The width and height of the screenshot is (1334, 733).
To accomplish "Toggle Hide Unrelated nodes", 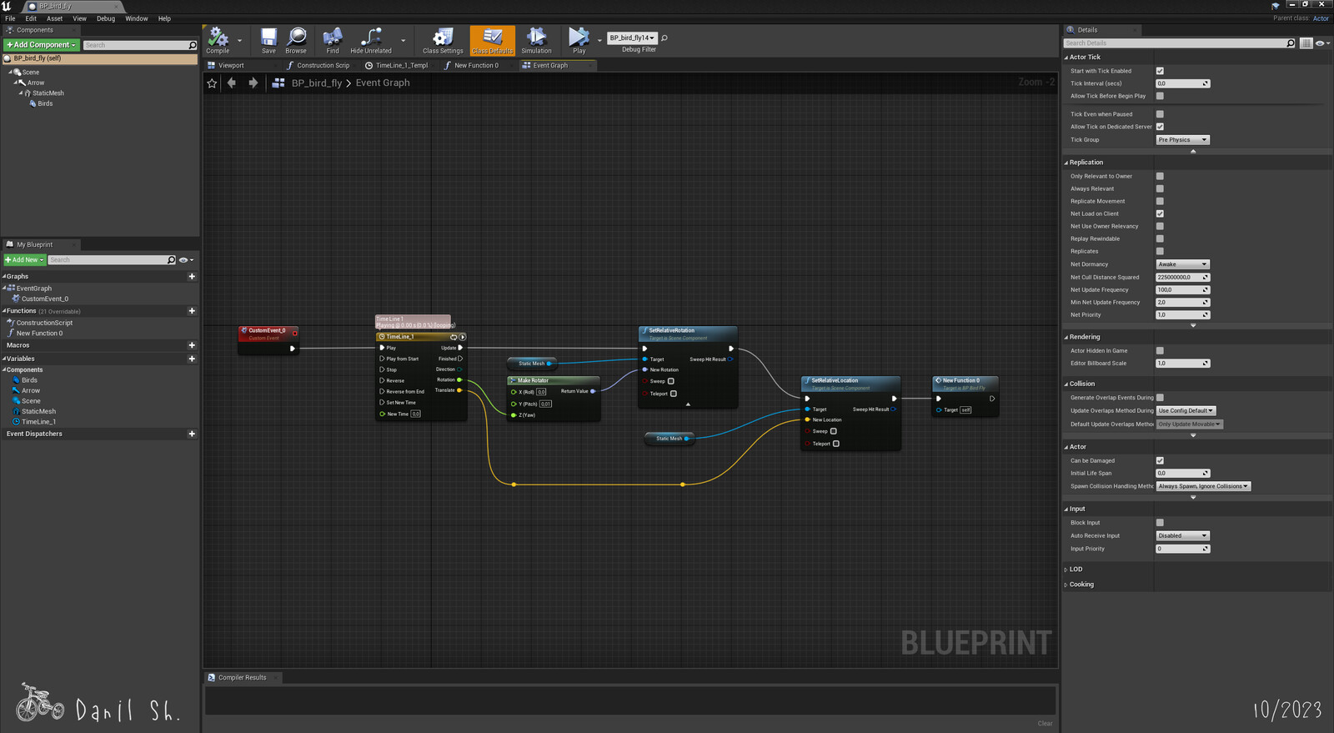I will point(371,40).
